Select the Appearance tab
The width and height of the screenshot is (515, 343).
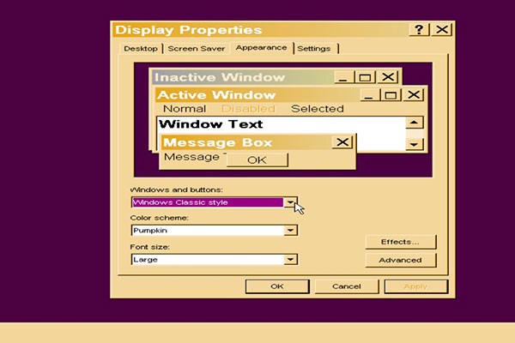pyautogui.click(x=261, y=48)
